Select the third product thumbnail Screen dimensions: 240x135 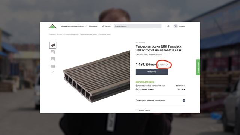pyautogui.click(x=52, y=59)
